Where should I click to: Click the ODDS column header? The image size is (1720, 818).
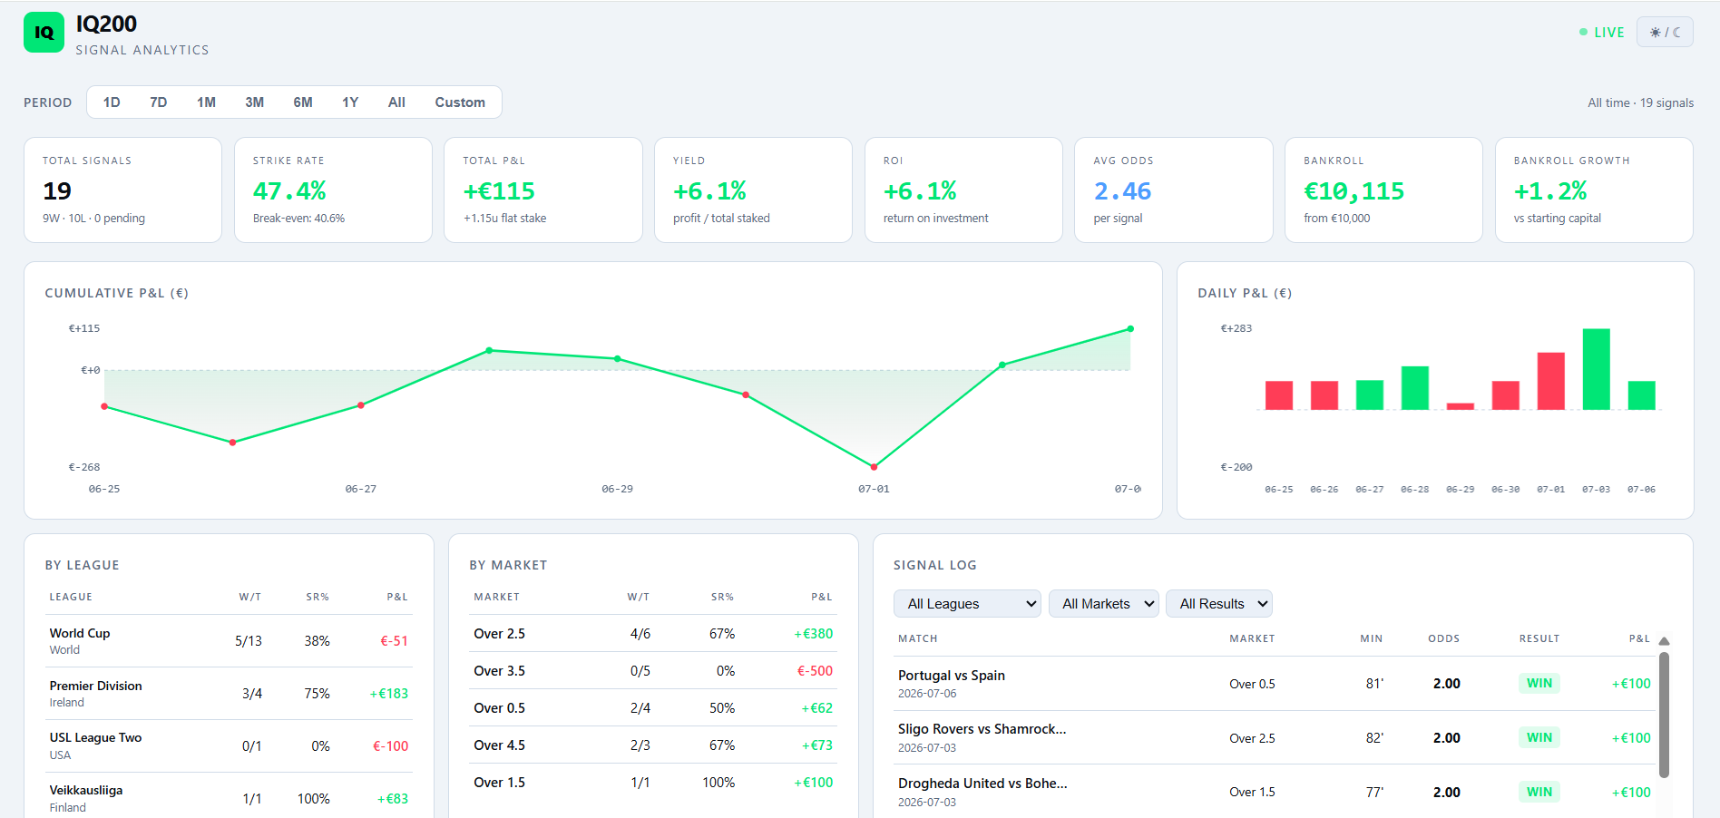(x=1443, y=638)
